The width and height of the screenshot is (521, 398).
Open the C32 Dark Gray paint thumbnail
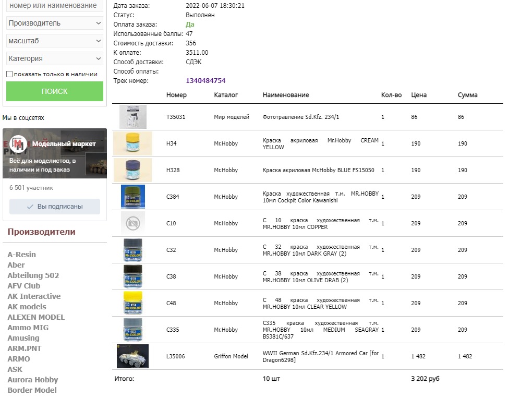coord(133,250)
